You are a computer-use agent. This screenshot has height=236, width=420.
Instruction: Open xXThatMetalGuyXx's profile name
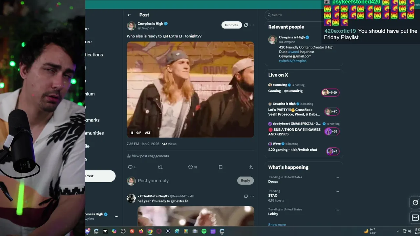point(153,196)
